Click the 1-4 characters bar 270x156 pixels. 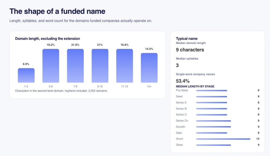(26, 75)
